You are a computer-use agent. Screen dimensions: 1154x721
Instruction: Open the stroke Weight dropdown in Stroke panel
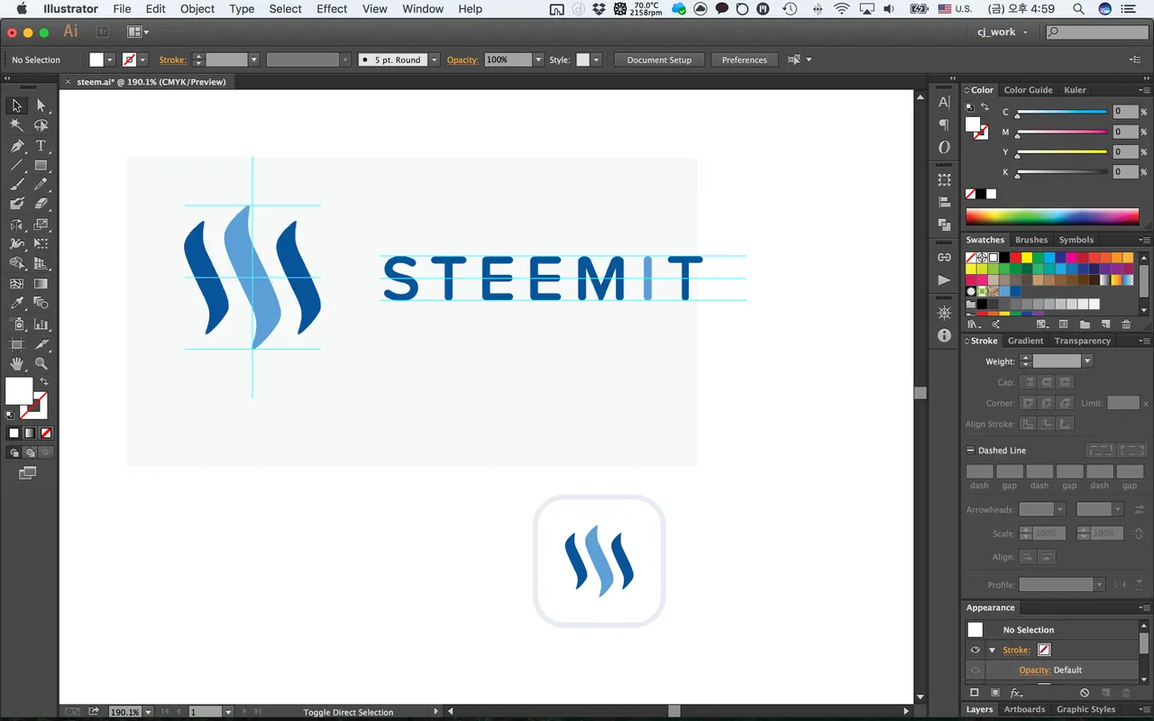pos(1086,361)
